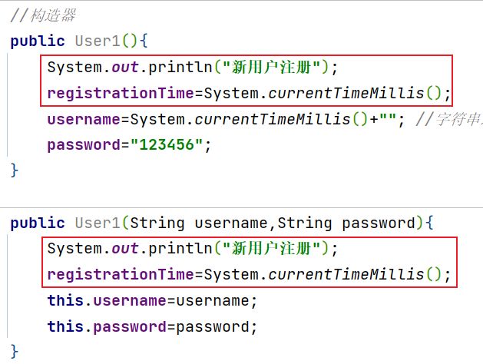Viewport: 483px width, 364px height.
Task: Click this.password assignment line
Action: 152,326
